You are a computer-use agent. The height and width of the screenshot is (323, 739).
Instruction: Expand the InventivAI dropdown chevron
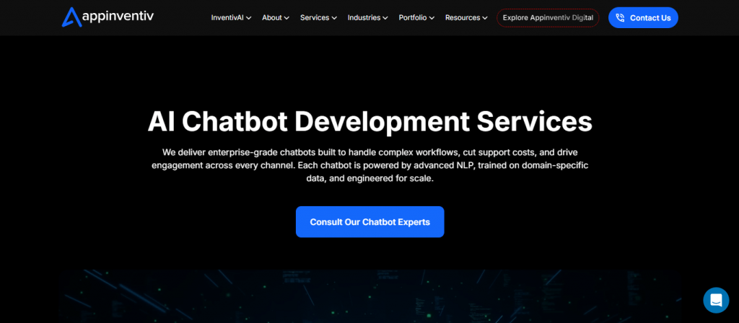[248, 18]
